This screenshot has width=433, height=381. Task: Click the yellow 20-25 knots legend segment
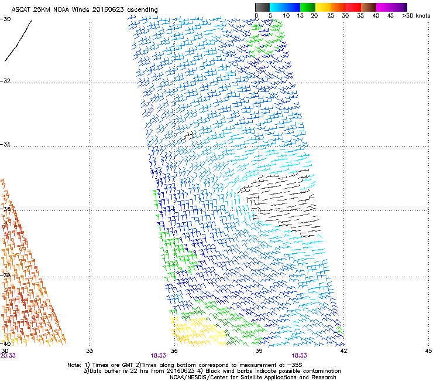[323, 7]
